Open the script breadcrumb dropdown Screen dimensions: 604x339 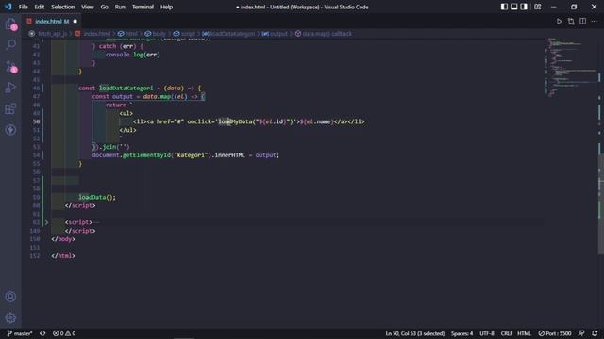pyautogui.click(x=188, y=34)
